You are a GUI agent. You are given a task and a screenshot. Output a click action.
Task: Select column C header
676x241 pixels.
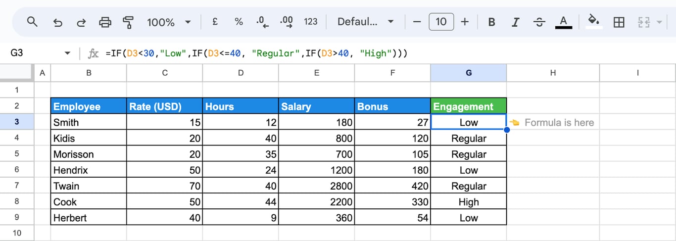[165, 73]
